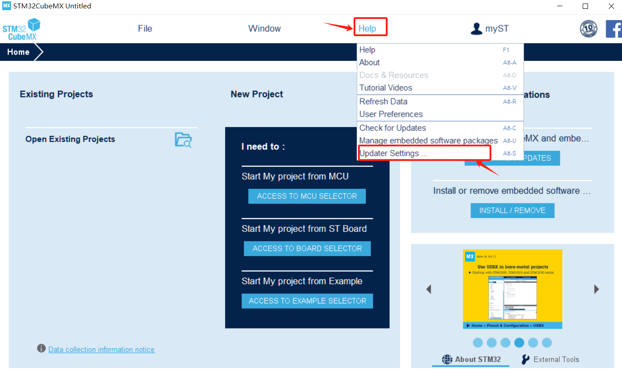
Task: Choose About from Help menu
Action: point(440,63)
